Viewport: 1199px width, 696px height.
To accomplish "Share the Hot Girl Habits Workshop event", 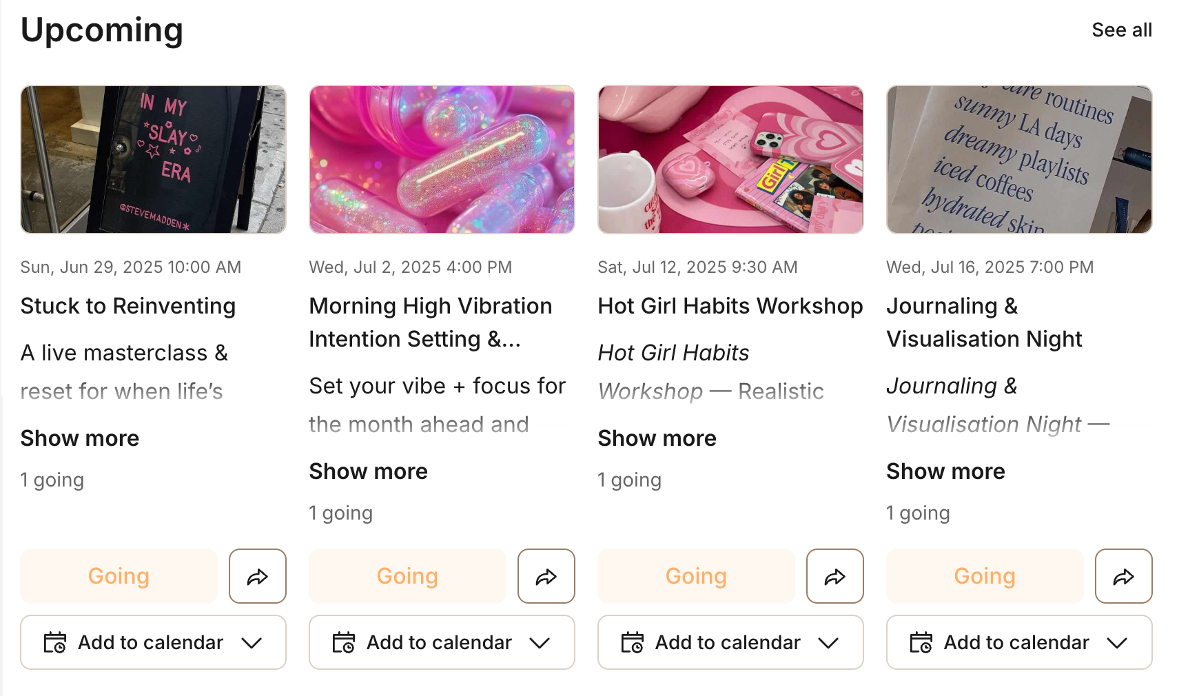I will click(x=834, y=576).
